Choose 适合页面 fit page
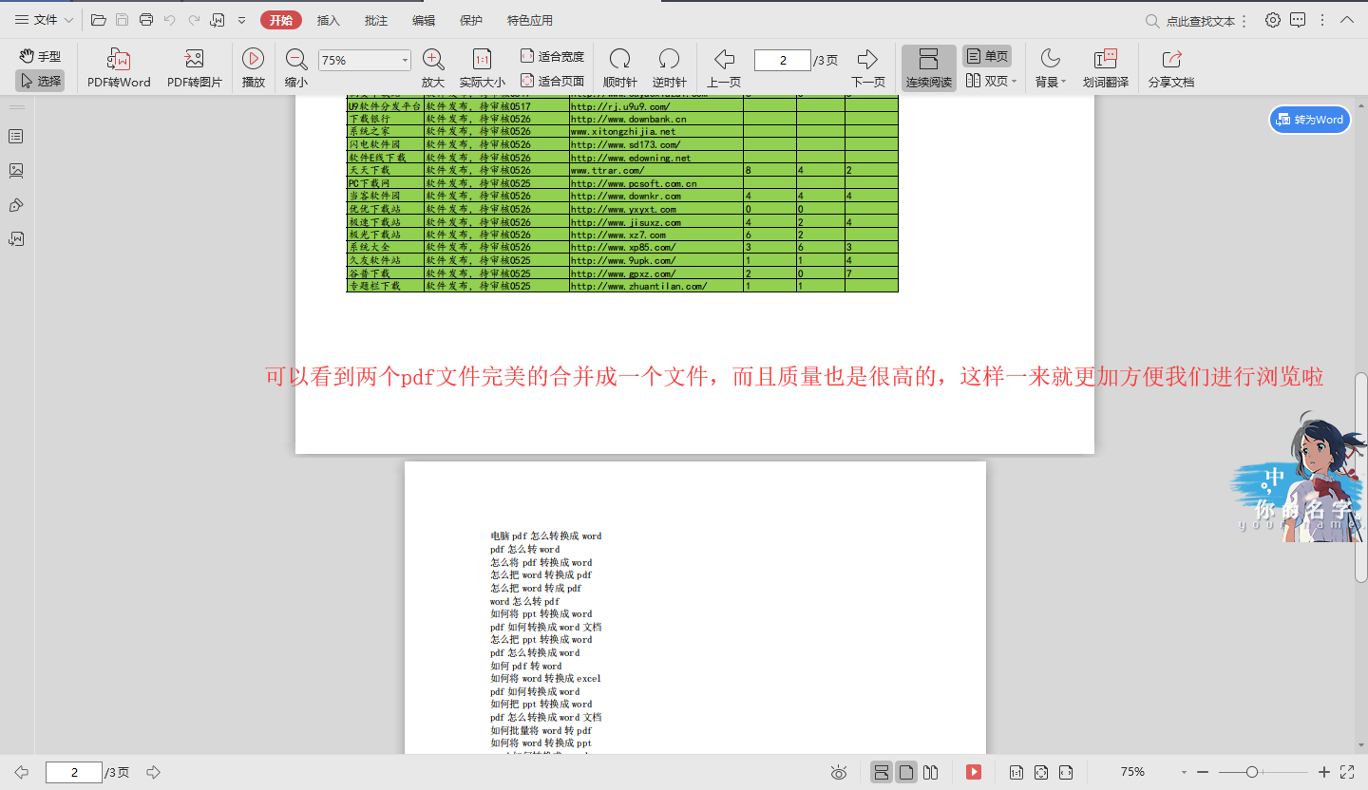Viewport: 1368px width, 790px height. [x=553, y=81]
